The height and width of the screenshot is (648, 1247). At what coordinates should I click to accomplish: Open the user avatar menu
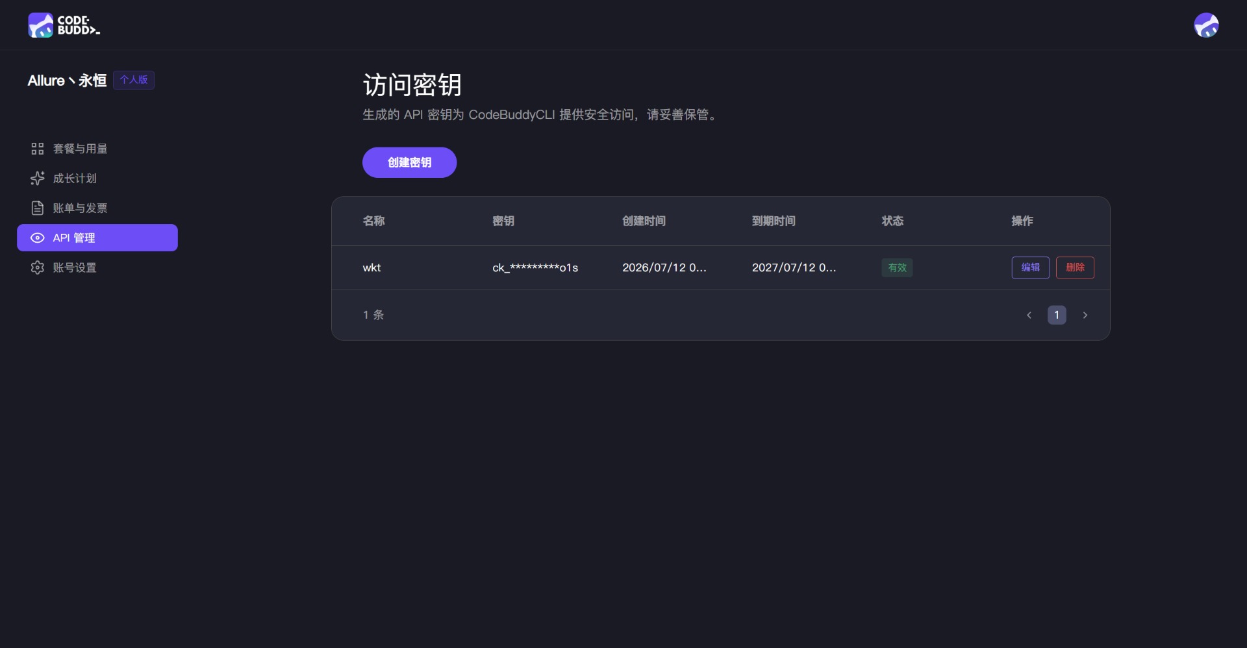click(1206, 25)
